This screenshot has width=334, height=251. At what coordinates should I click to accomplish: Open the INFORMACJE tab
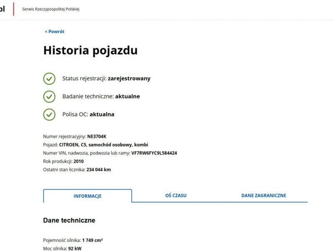pyautogui.click(x=88, y=196)
